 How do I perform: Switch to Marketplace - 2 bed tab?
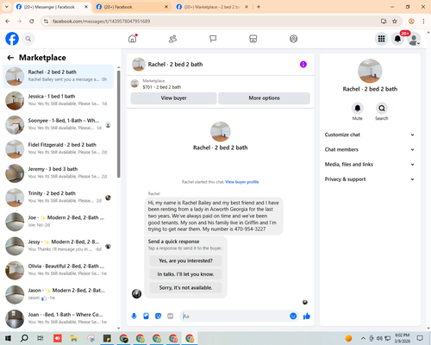pyautogui.click(x=212, y=7)
